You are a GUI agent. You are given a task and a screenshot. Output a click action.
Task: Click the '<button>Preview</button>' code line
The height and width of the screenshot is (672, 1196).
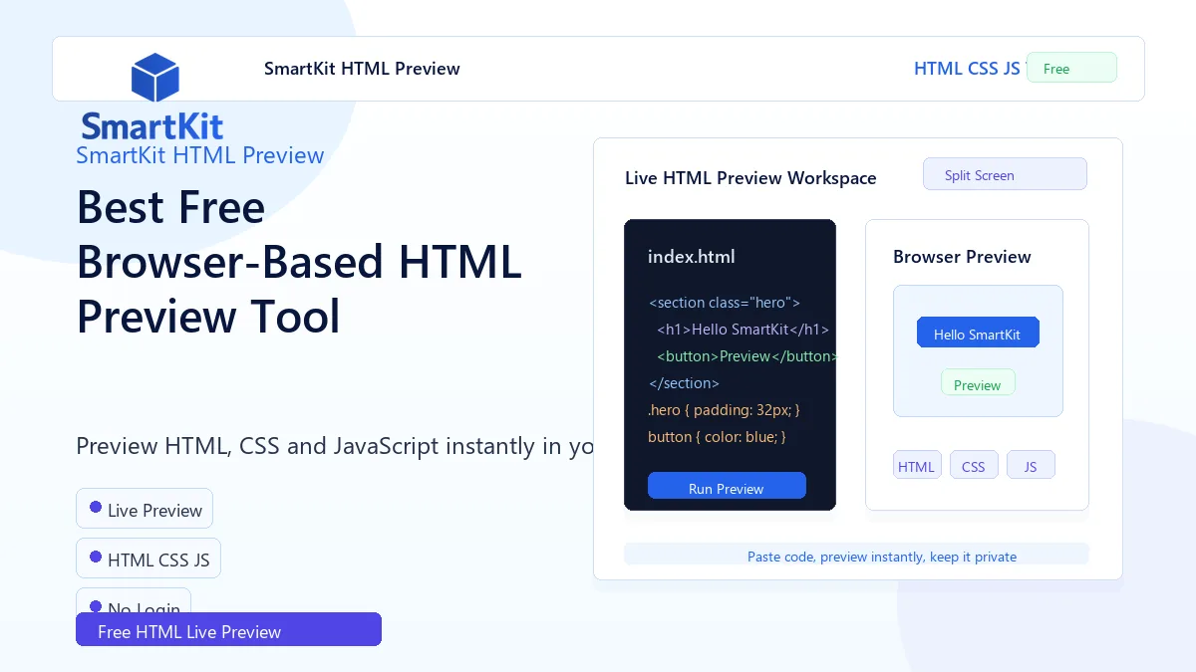point(746,356)
